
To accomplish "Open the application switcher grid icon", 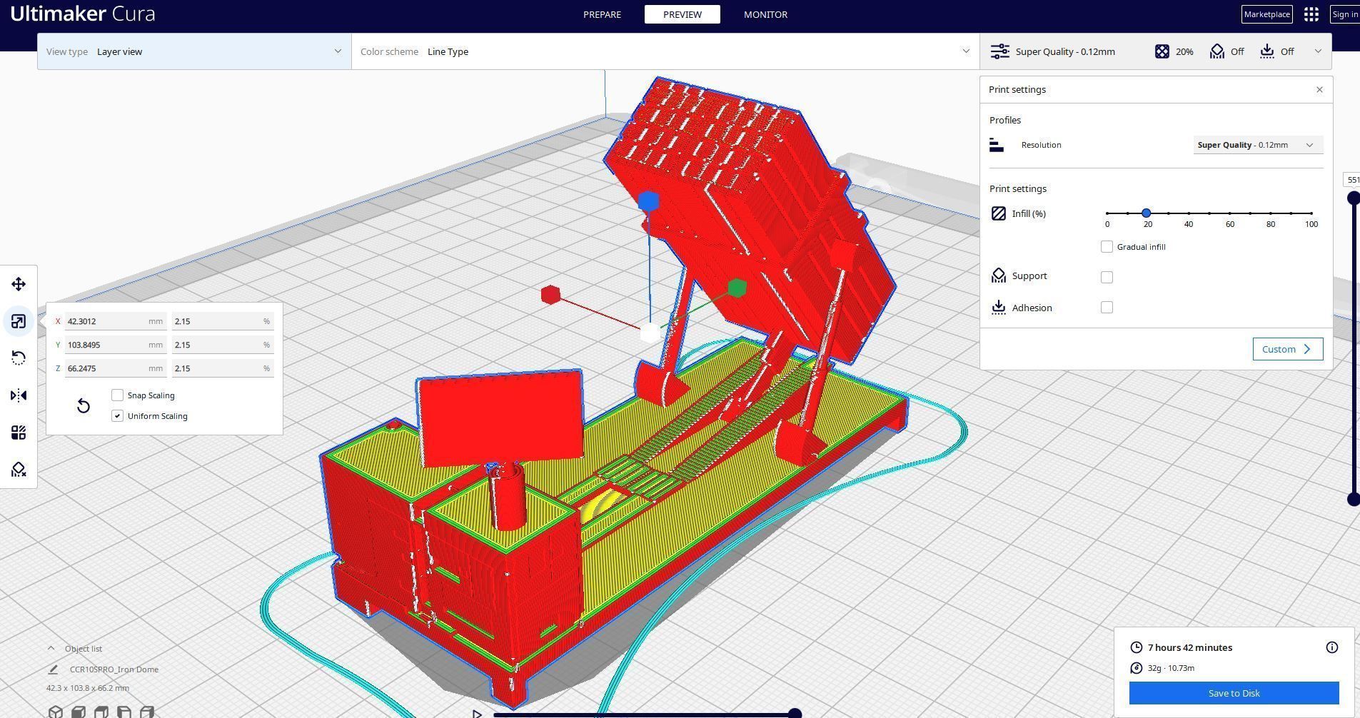I will point(1311,14).
